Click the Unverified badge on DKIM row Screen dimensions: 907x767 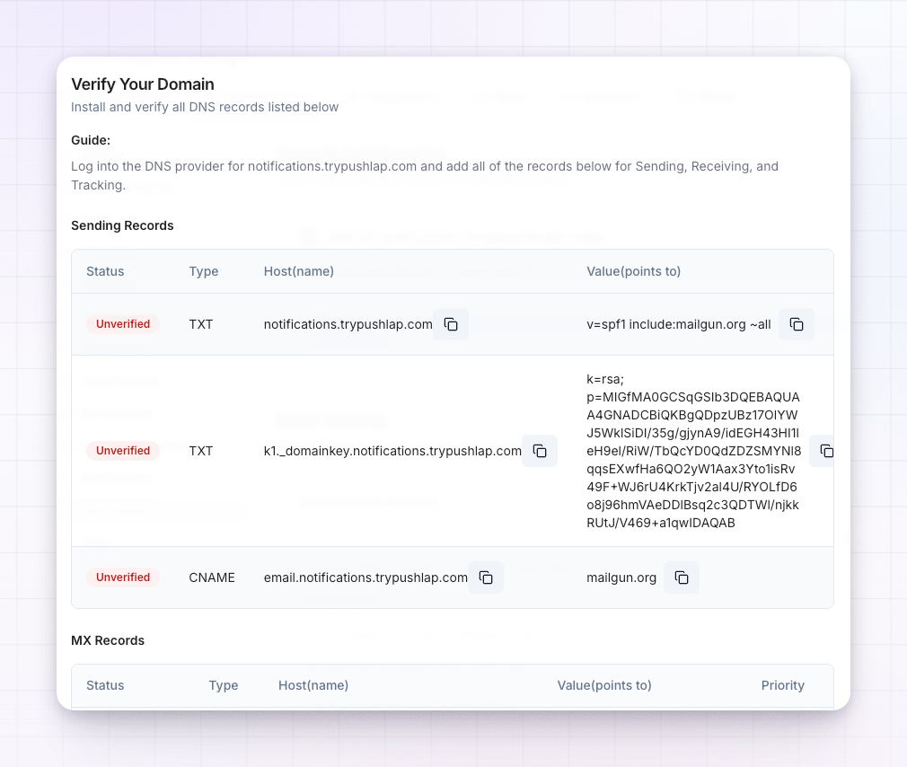point(123,451)
